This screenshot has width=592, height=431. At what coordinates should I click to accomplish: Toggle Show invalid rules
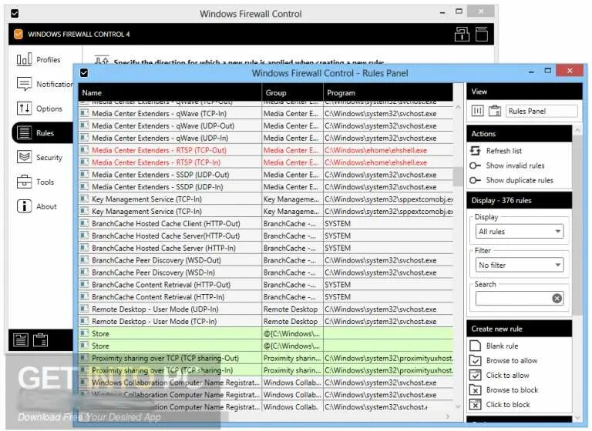(x=506, y=165)
